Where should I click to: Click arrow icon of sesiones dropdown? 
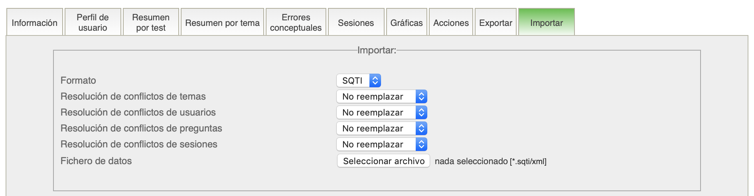(x=421, y=144)
